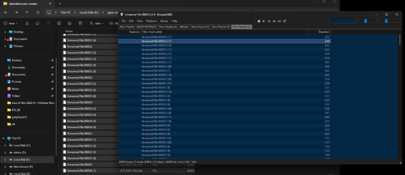Image resolution: width=405 pixels, height=175 pixels.
Task: Open the Library menu in foobar2000
Action: 164,21
